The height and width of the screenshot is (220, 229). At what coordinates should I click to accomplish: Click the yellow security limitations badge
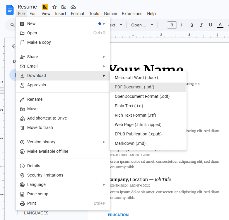[45, 7]
